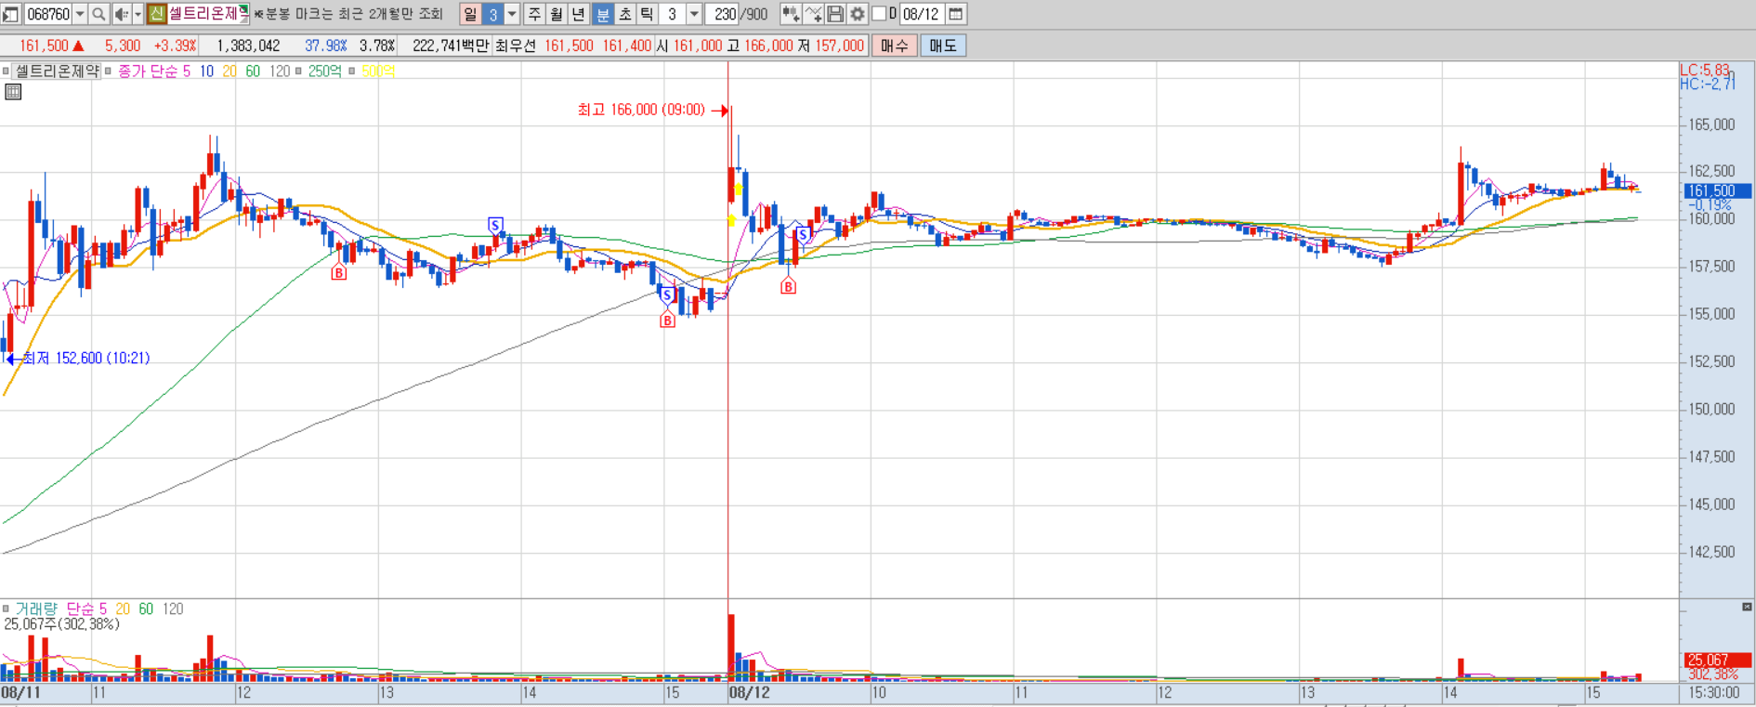Click the 250억 legend label
This screenshot has width=1756, height=707.
click(324, 71)
